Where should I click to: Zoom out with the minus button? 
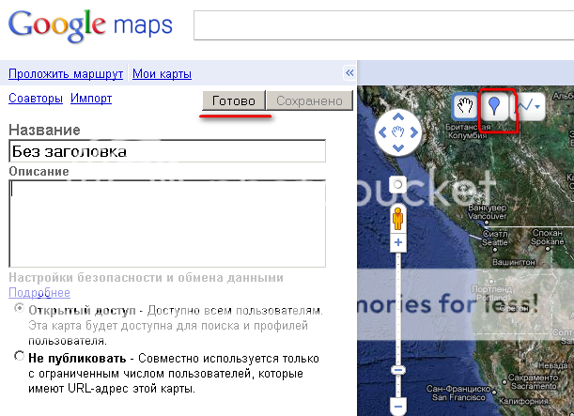pyautogui.click(x=398, y=406)
